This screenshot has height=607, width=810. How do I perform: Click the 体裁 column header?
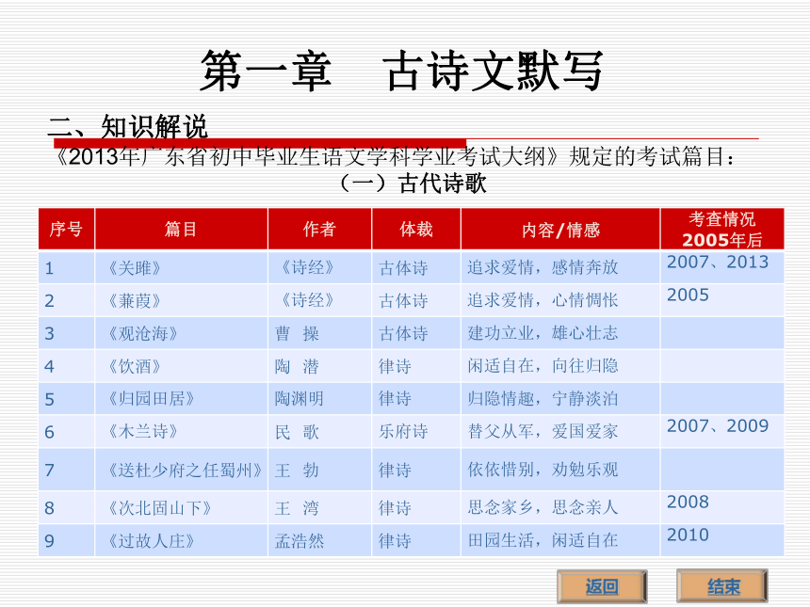point(416,230)
